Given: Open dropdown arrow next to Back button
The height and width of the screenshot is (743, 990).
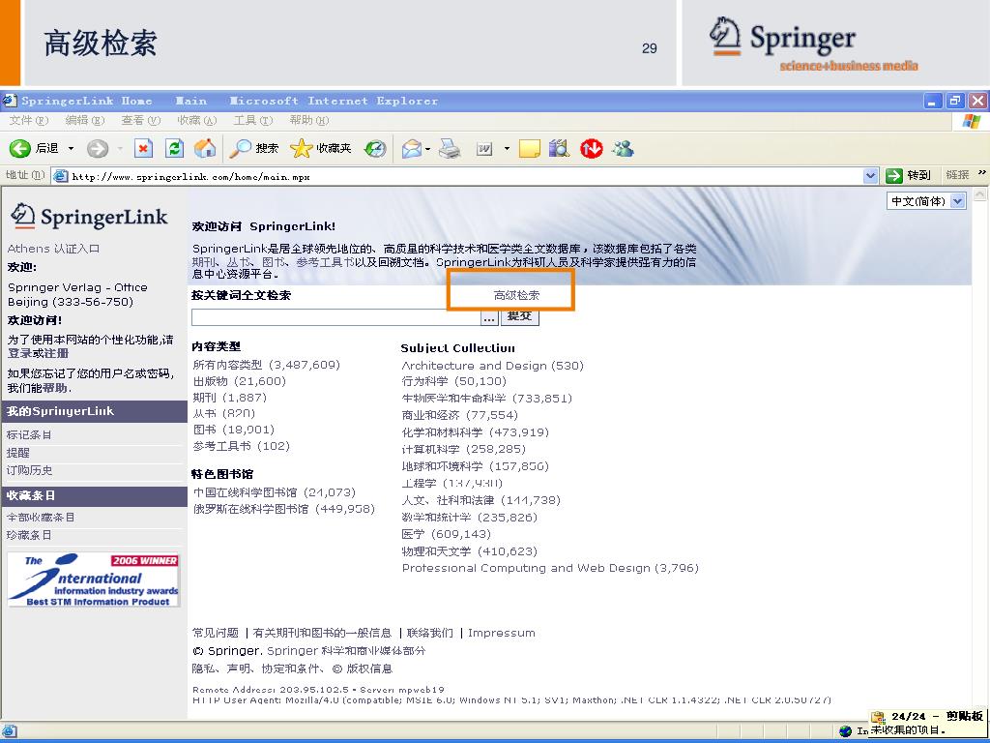Looking at the screenshot, I should click(x=71, y=148).
